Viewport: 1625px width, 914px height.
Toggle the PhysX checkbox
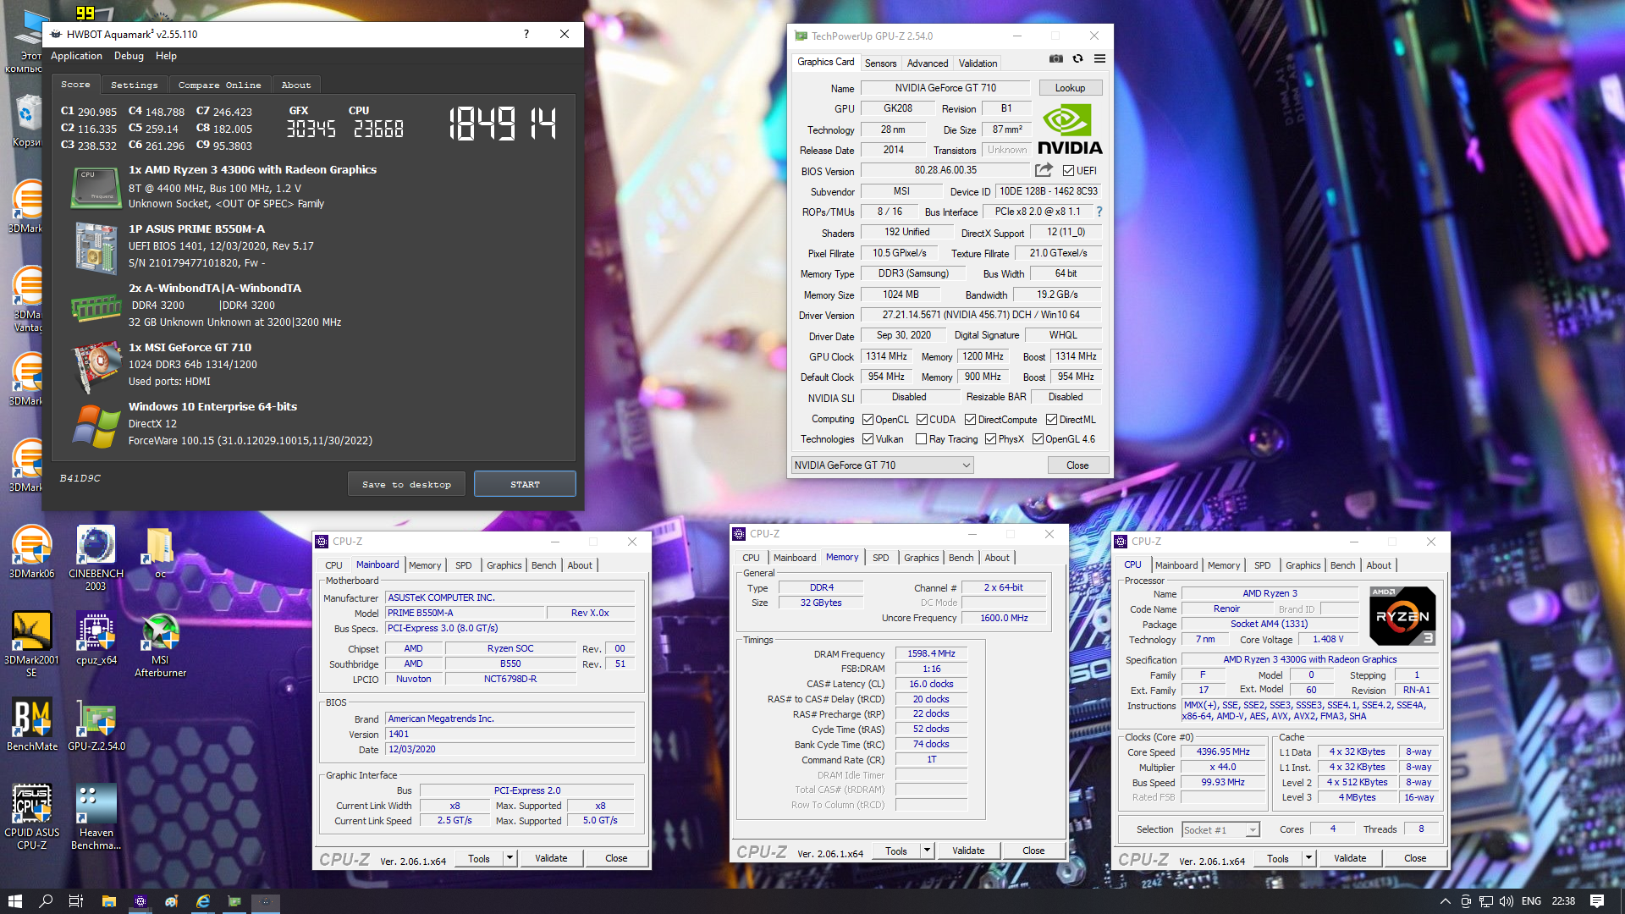tap(990, 439)
